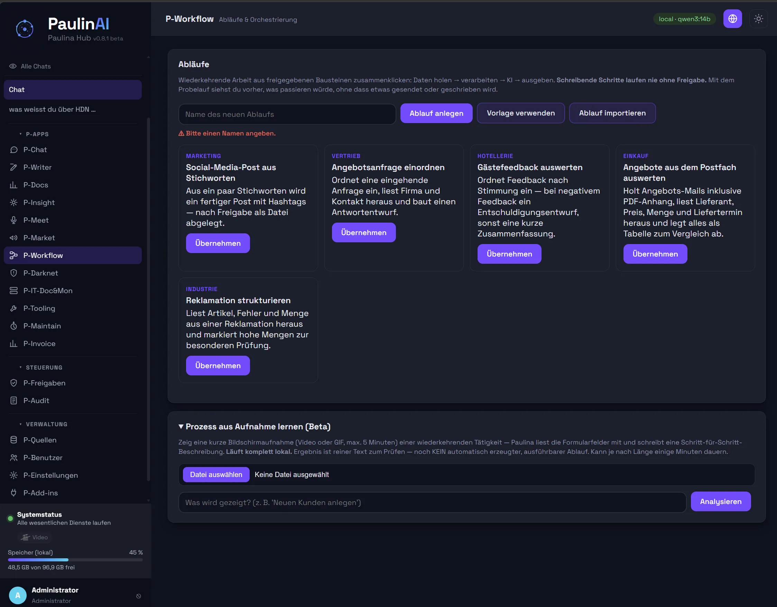
Task: Click the P-Quellen database icon
Action: [x=13, y=440]
